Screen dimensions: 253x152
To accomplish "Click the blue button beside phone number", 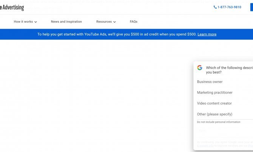I will coord(252,7).
